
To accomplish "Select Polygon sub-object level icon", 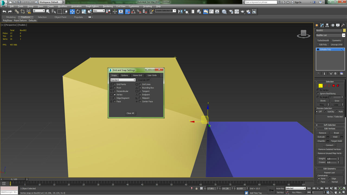I will point(333,86).
